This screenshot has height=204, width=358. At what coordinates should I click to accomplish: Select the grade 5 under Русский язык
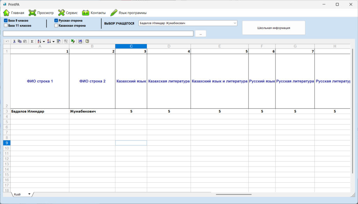point(262,111)
